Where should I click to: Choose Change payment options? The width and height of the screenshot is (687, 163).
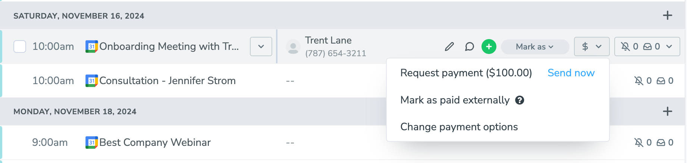[459, 127]
